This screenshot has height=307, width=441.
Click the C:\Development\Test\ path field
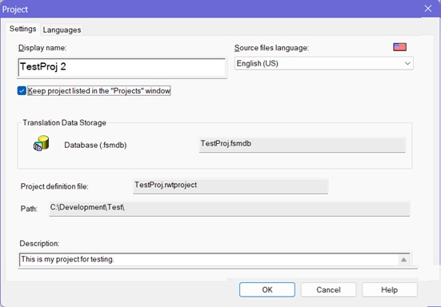229,209
